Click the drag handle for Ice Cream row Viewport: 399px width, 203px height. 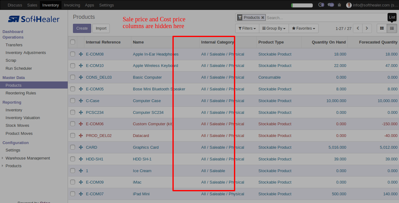tap(81, 171)
